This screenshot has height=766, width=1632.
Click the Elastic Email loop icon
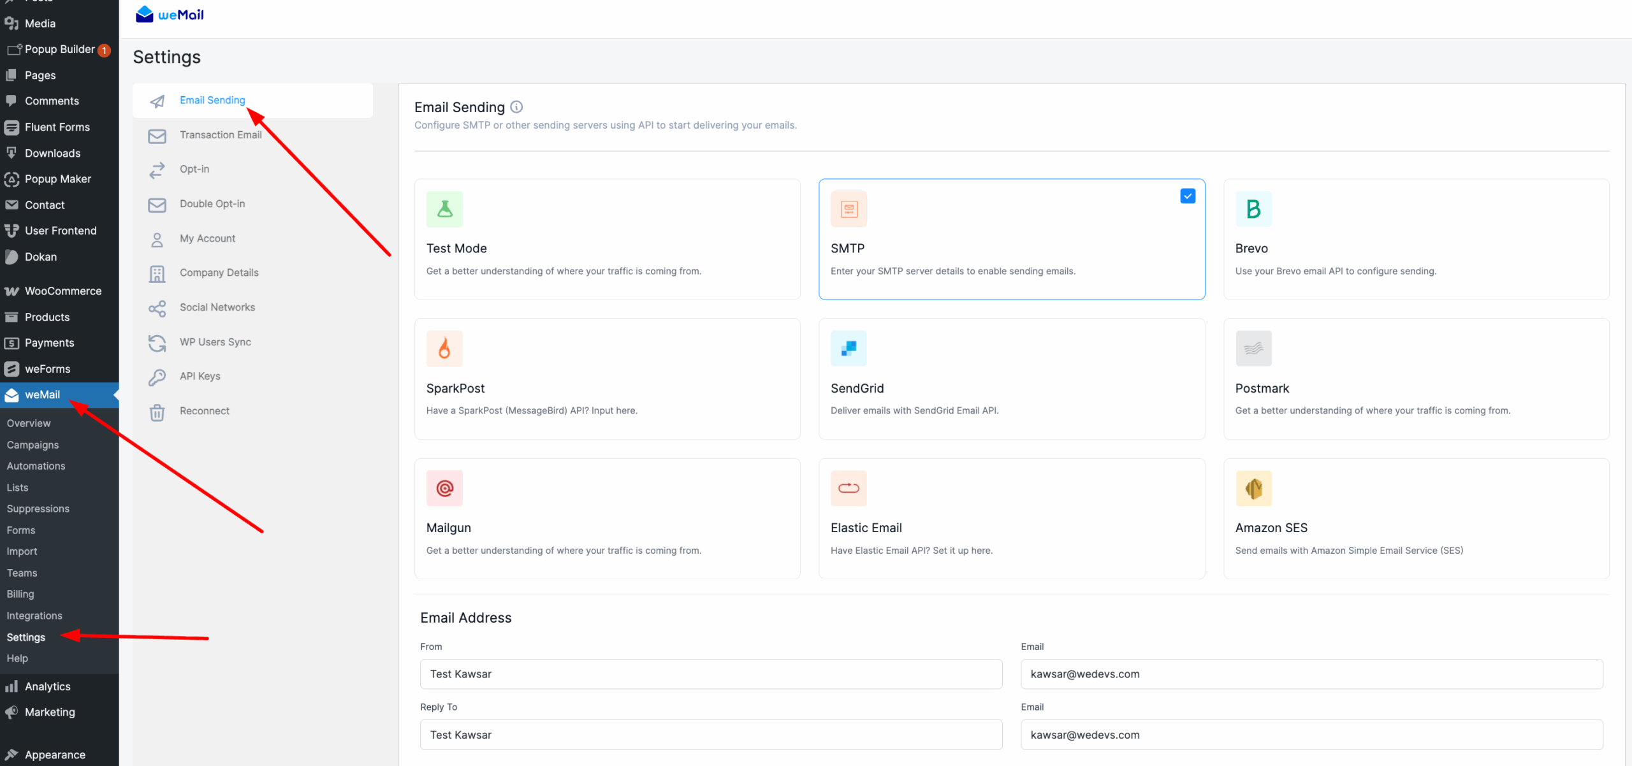[x=849, y=488]
